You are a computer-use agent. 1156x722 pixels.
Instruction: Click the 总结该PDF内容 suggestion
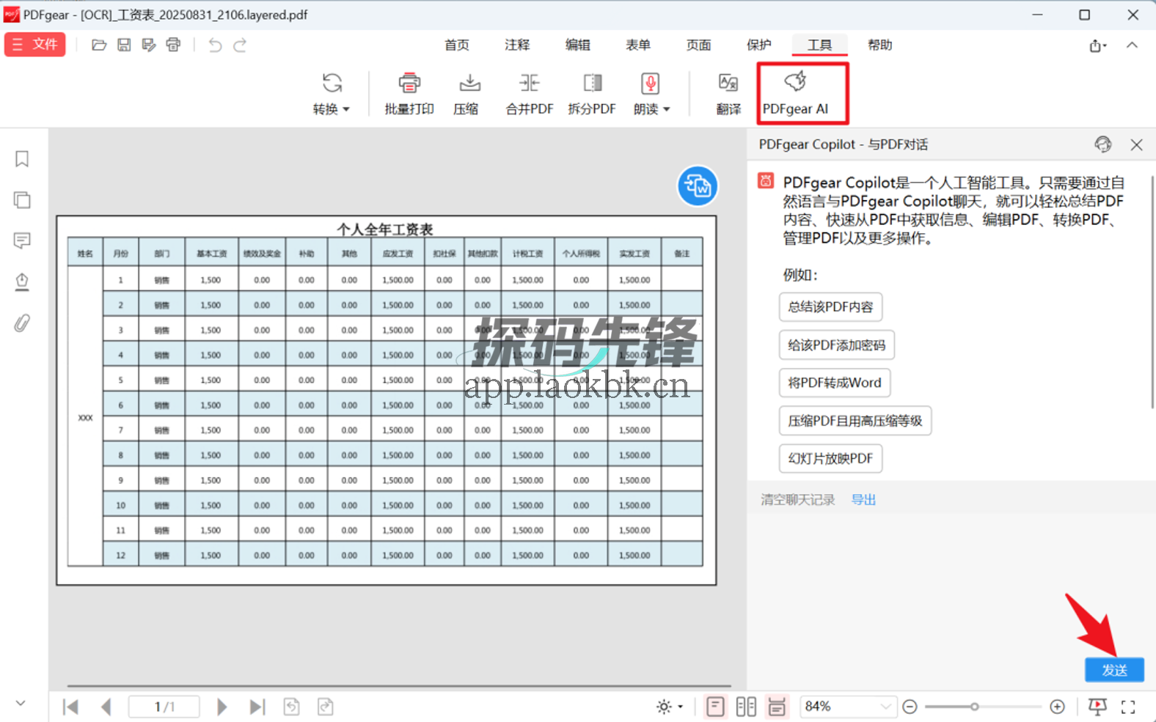[830, 307]
